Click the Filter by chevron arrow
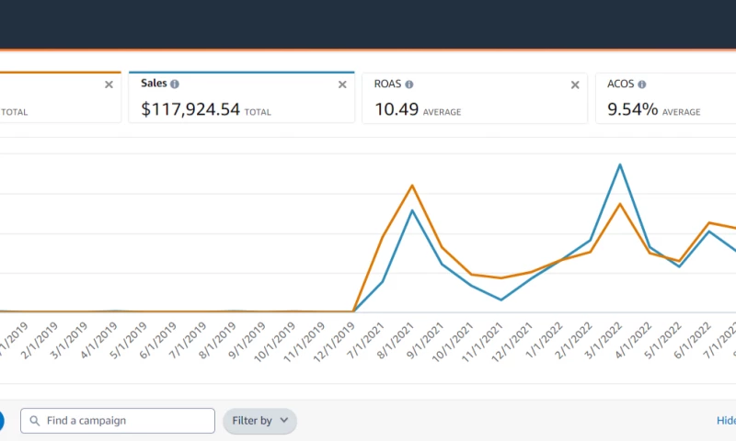Viewport: 736px width, 441px height. pos(283,421)
